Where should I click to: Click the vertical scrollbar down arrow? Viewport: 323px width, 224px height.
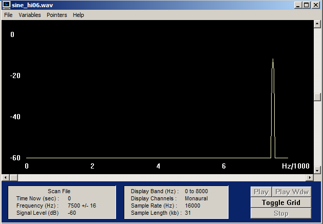pyautogui.click(x=317, y=170)
